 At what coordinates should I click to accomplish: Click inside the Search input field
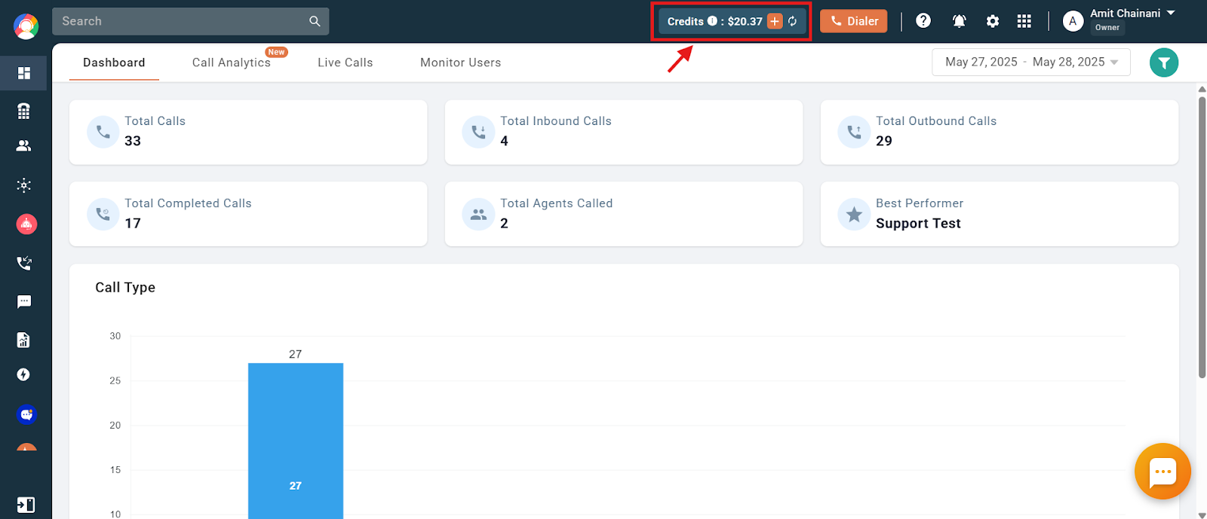191,21
